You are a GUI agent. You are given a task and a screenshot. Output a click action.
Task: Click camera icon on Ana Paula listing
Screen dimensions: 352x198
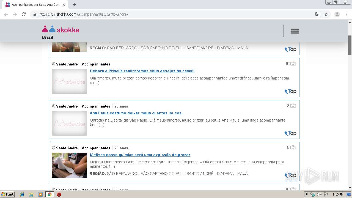click(x=293, y=106)
